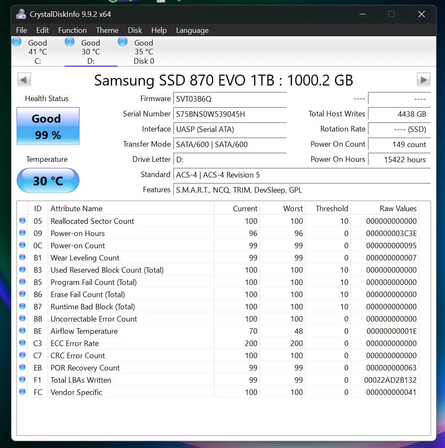Click status dot of Total LBAs Written
This screenshot has height=448, width=445.
pyautogui.click(x=22, y=379)
